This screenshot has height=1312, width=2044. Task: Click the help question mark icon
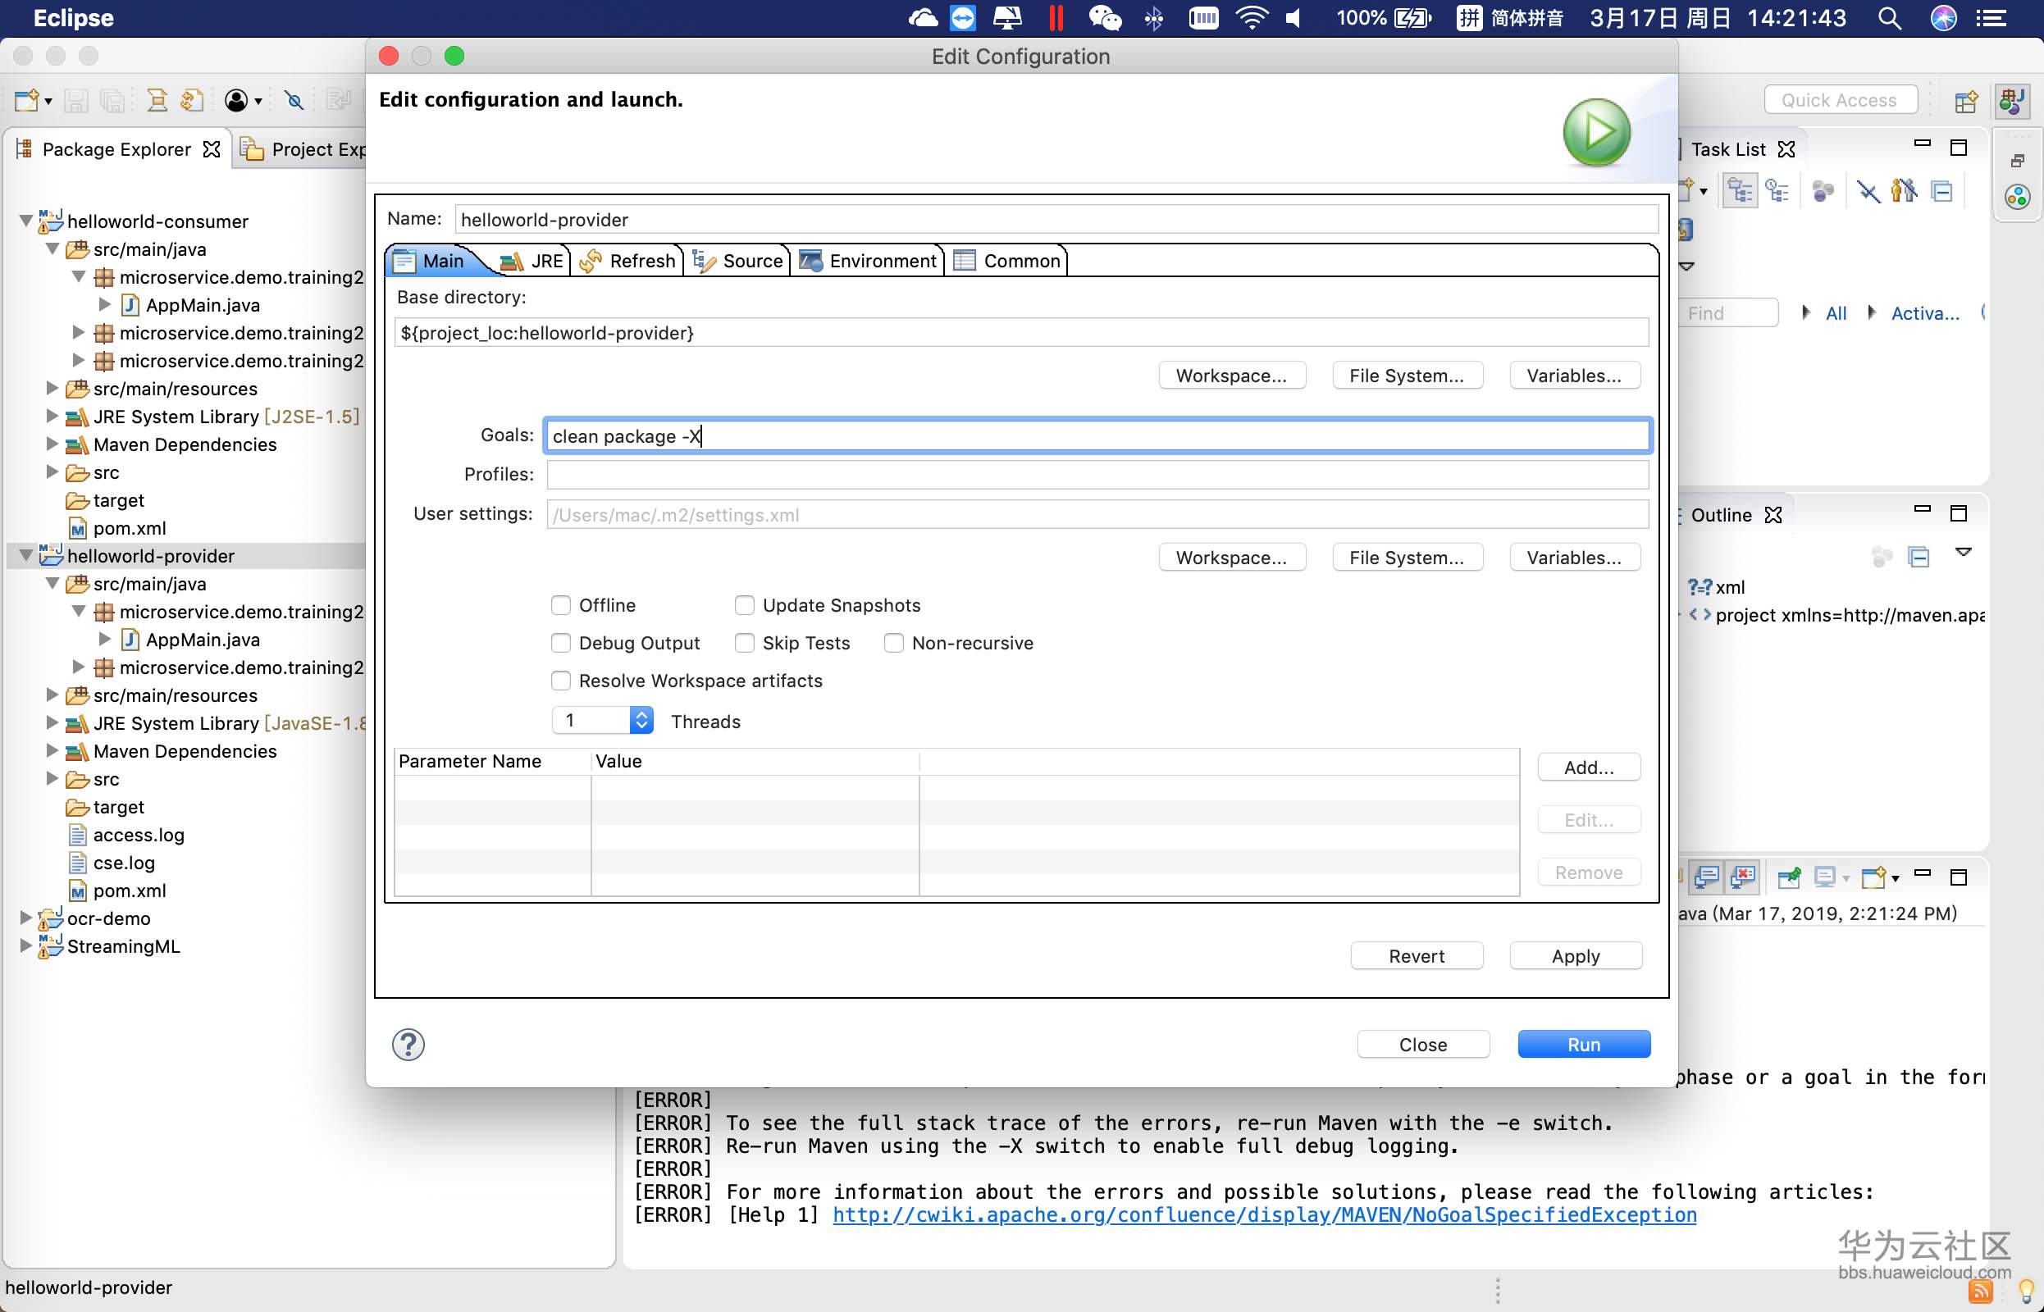pyautogui.click(x=408, y=1044)
